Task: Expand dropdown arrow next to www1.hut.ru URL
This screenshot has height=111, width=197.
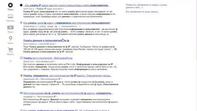Action: pyautogui.click(x=63, y=9)
